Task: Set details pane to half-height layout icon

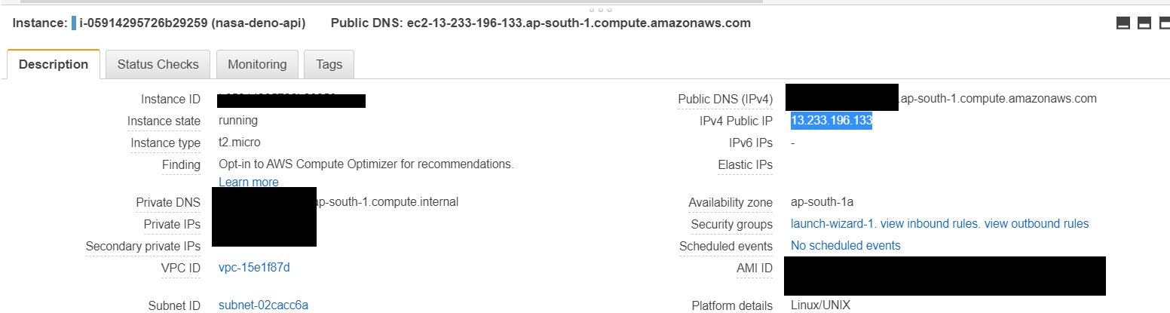Action: 1144,23
